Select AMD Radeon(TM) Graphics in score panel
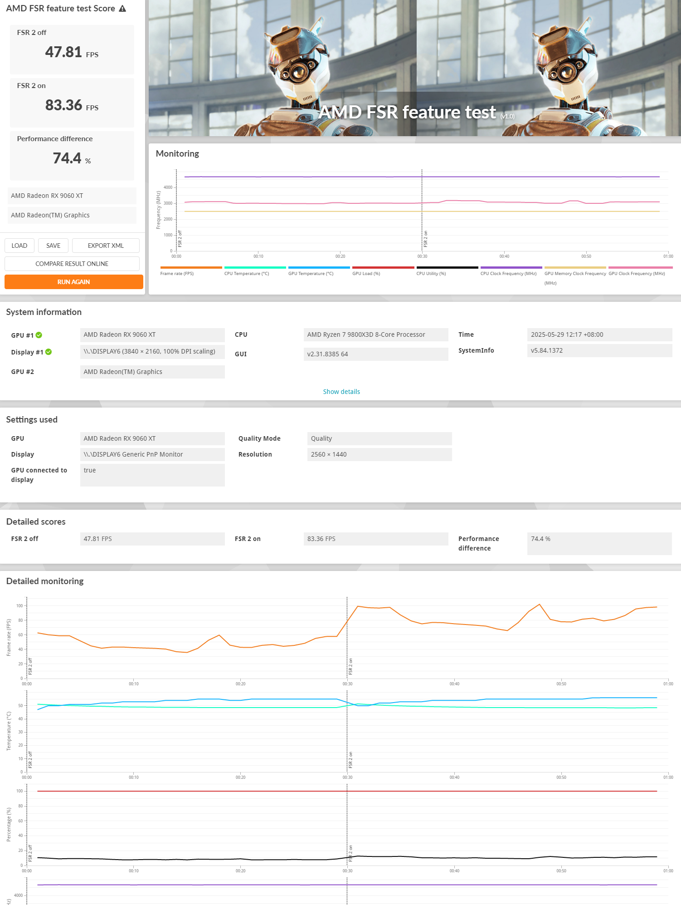Screen dimensions: 681x905 pos(72,215)
